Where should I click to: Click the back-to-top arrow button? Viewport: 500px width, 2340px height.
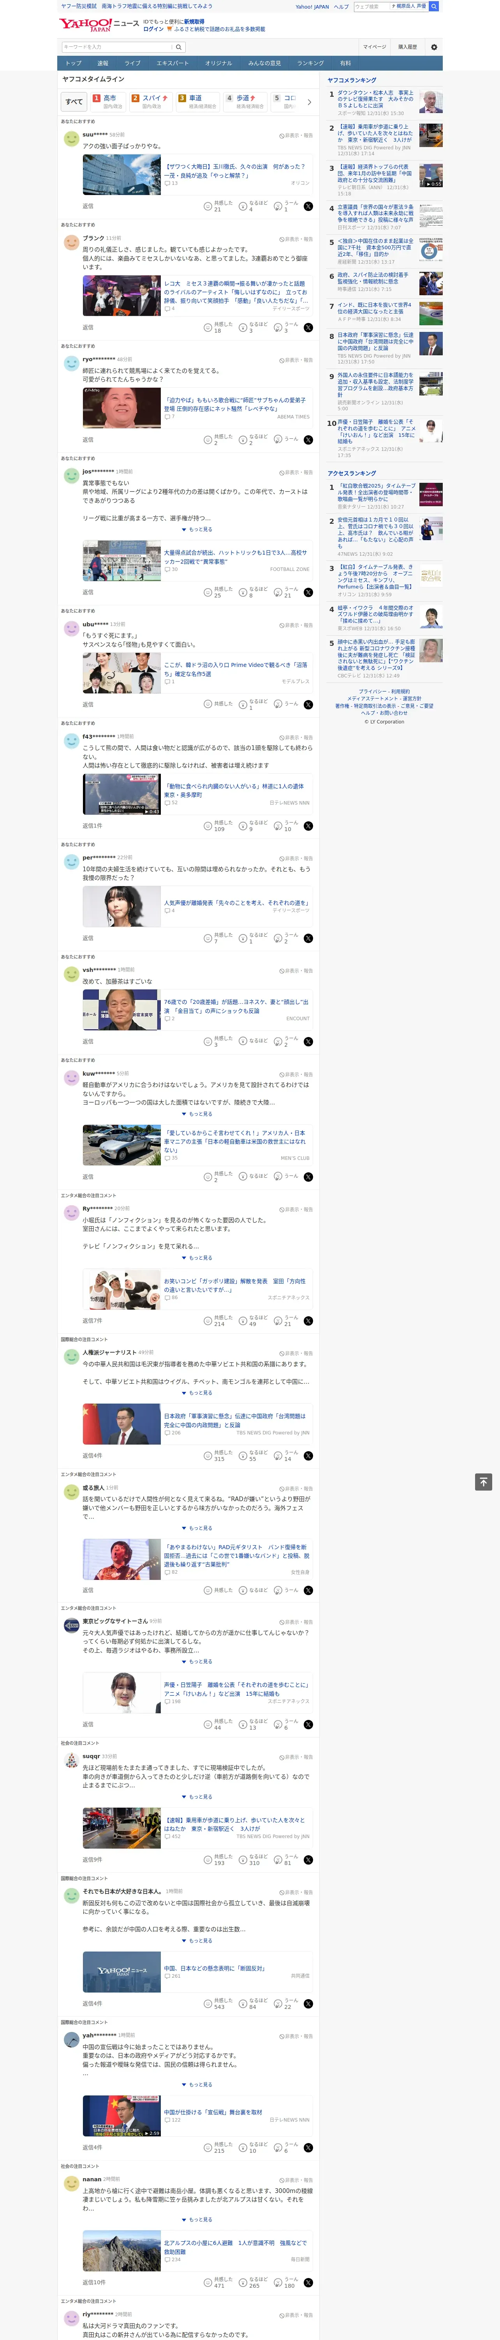coord(484,1482)
